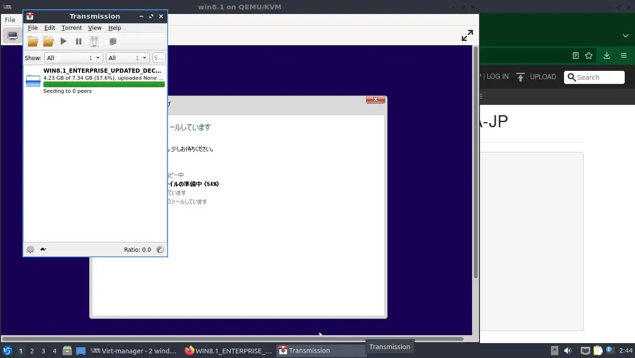This screenshot has height=358, width=635.
Task: Bookmark page with Firefox star icon
Action: tap(589, 55)
